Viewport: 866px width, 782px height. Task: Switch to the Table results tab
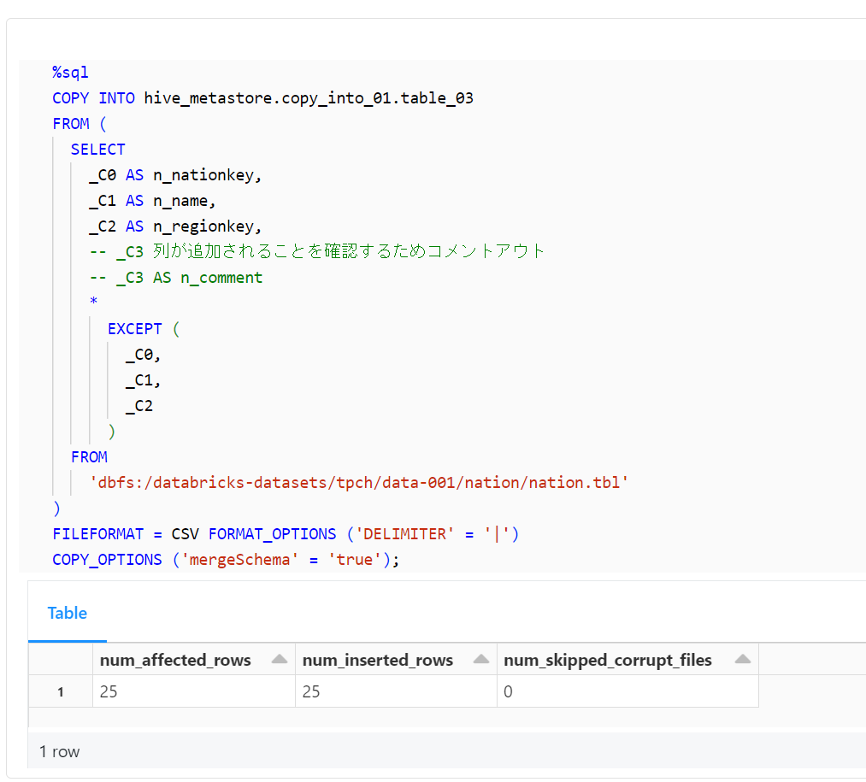tap(68, 613)
